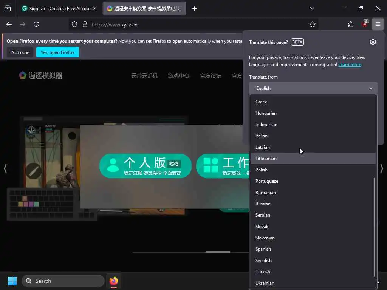Screen dimensions: 387x290
Task: Go back to the previous page
Action: pos(9,25)
